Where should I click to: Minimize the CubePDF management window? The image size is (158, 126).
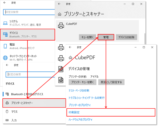click(136, 47)
